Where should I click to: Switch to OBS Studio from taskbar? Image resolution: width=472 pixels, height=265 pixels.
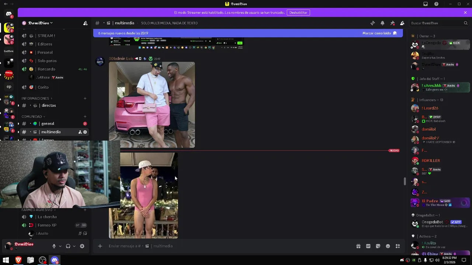42,260
